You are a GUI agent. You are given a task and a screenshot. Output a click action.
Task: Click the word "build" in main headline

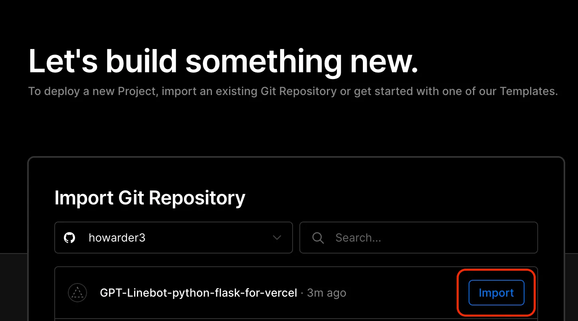[141, 61]
